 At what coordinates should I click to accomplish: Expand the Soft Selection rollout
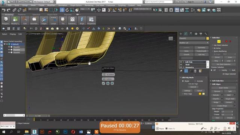217,81
